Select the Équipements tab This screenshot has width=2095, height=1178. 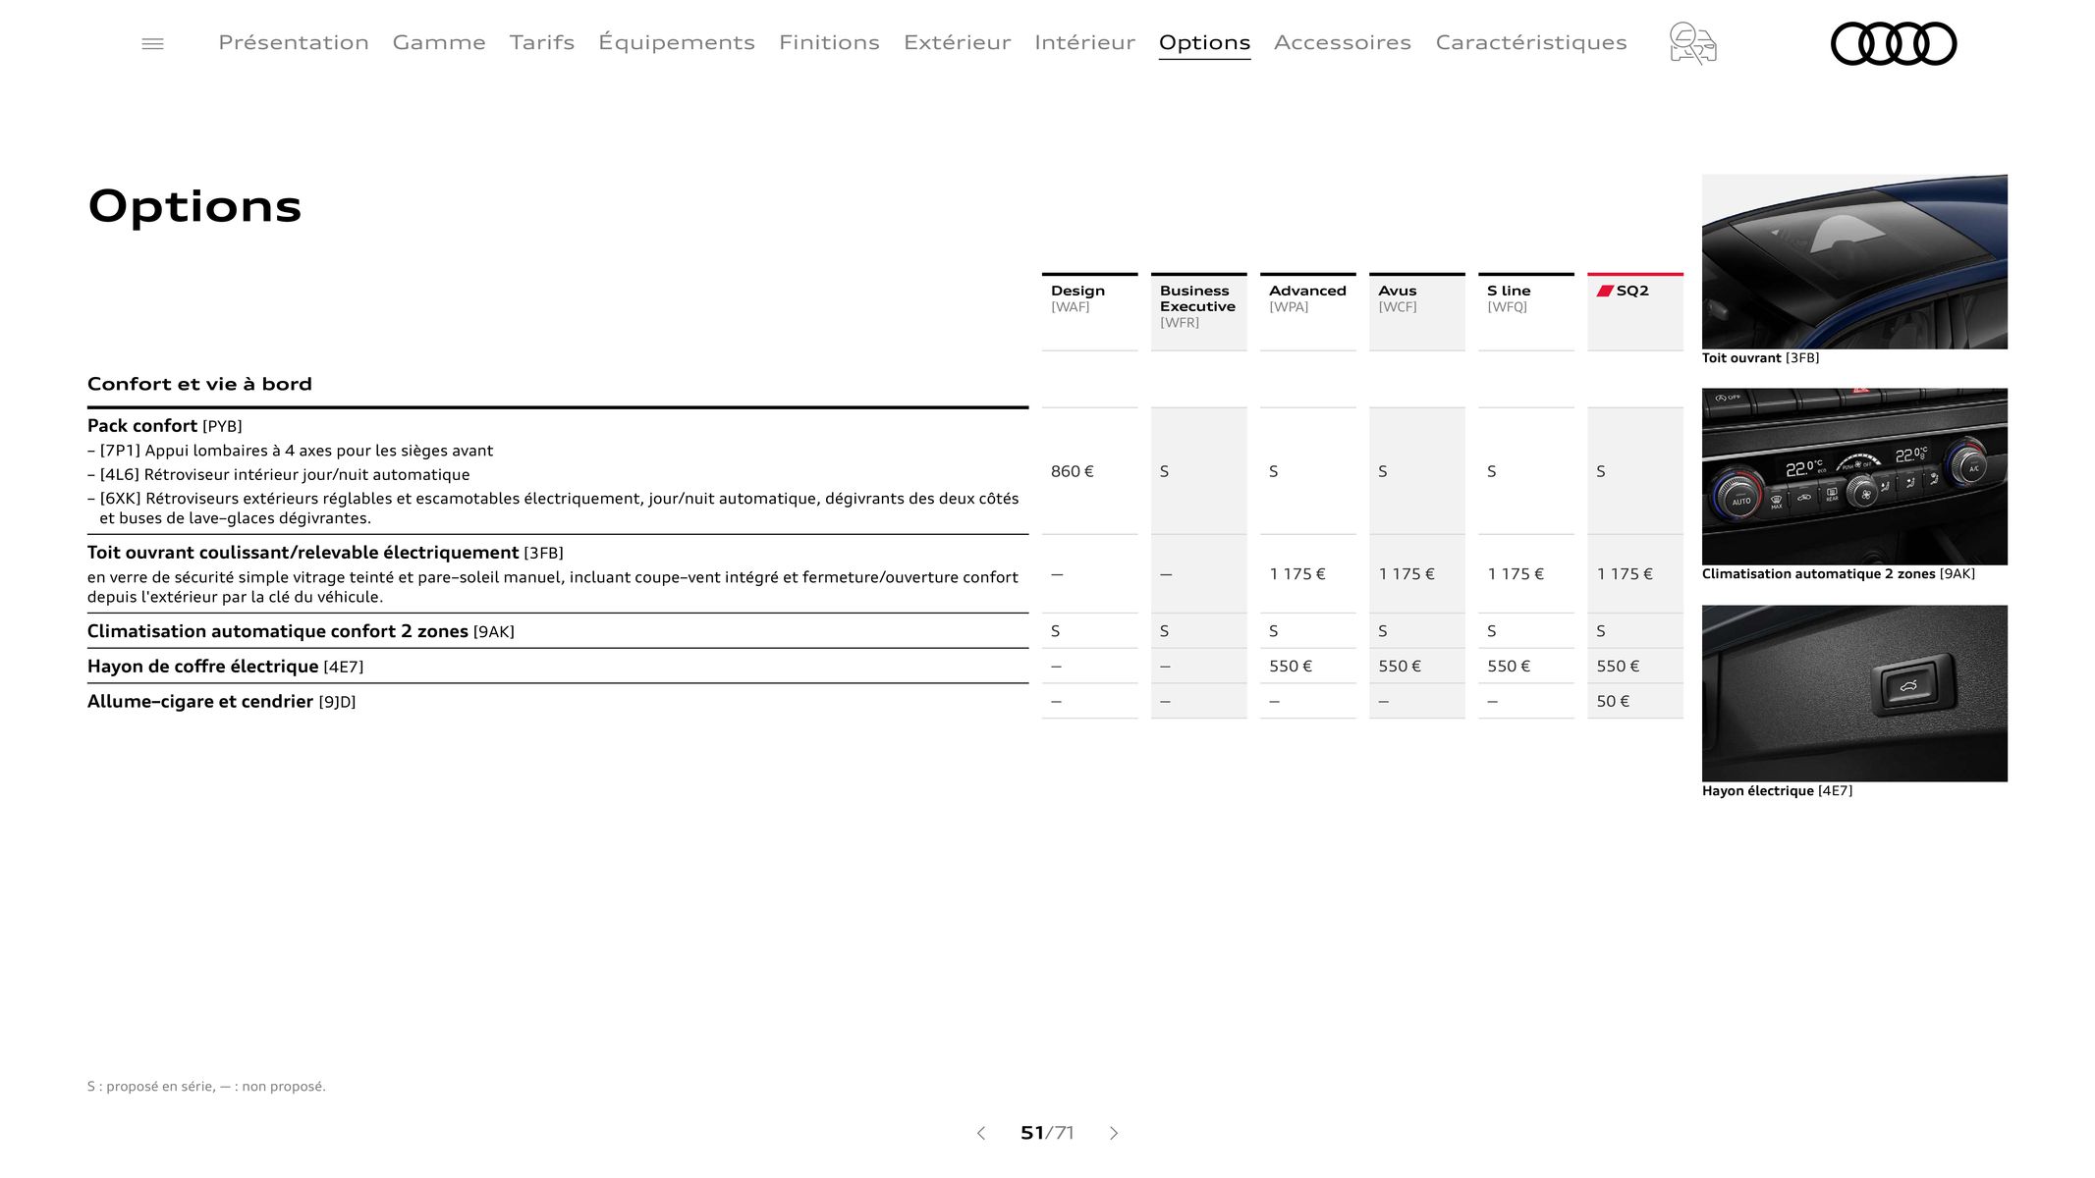click(x=677, y=42)
